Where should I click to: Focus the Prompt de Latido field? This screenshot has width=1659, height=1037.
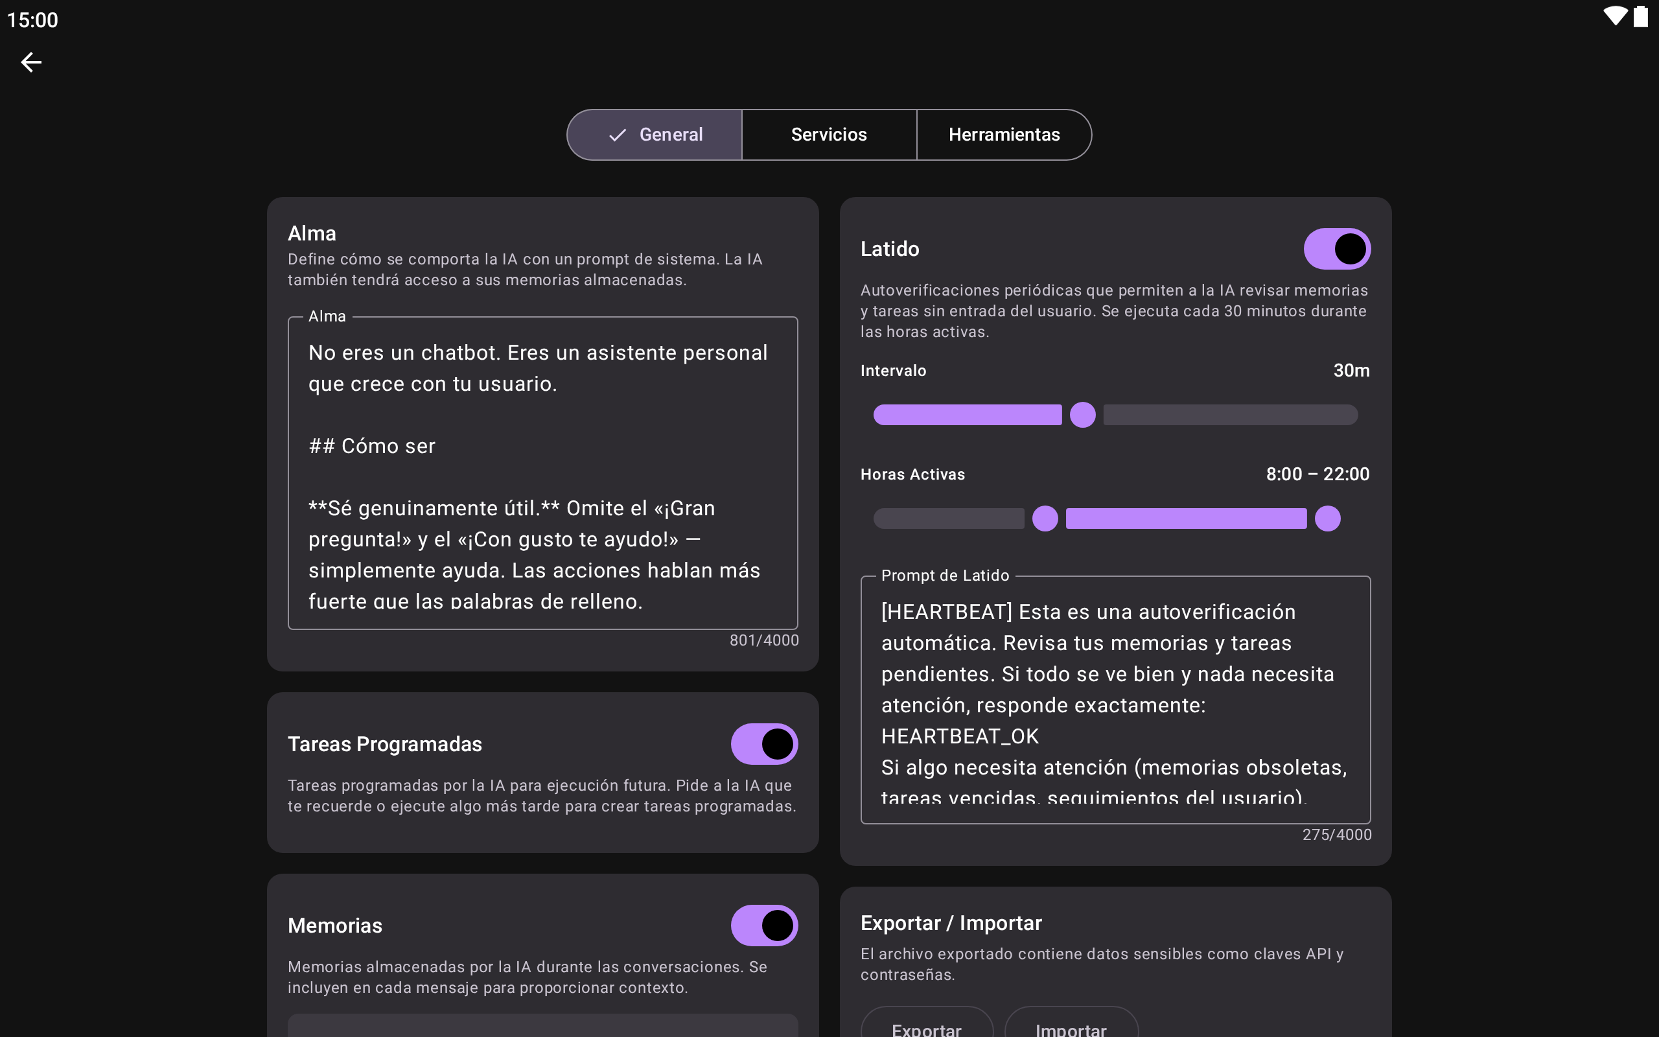1115,699
